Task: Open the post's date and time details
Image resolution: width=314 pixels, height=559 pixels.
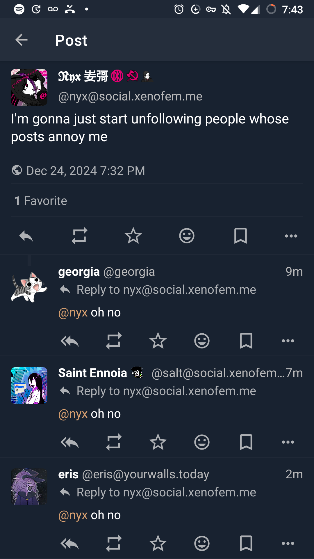Action: click(x=85, y=171)
